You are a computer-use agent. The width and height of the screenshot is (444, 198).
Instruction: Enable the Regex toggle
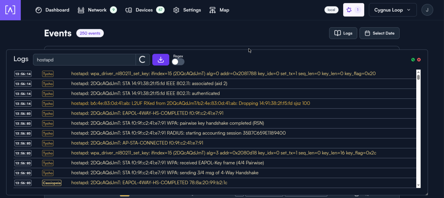(x=178, y=62)
